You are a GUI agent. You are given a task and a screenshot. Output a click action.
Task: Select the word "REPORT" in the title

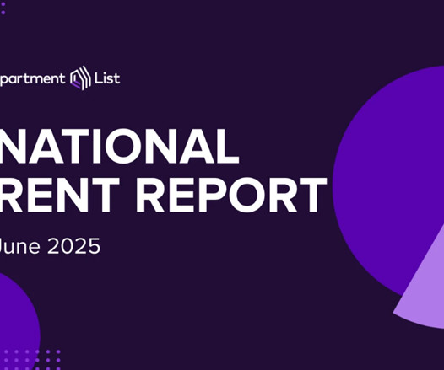(231, 195)
